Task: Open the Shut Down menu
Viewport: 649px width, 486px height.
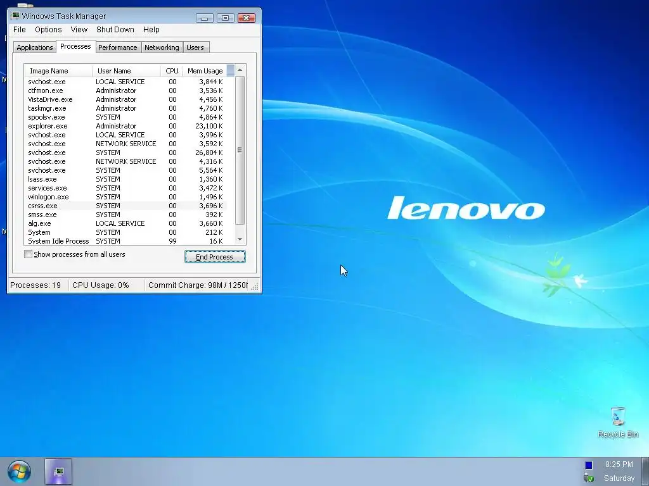Action: [115, 30]
